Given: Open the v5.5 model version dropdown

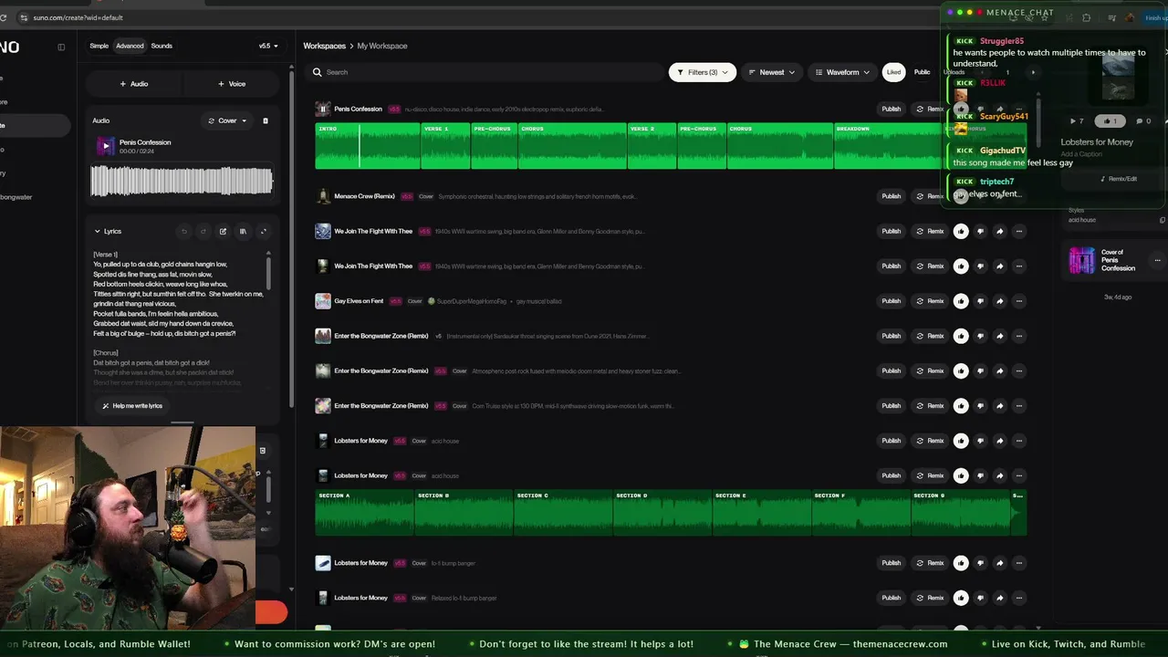Looking at the screenshot, I should click(x=268, y=46).
